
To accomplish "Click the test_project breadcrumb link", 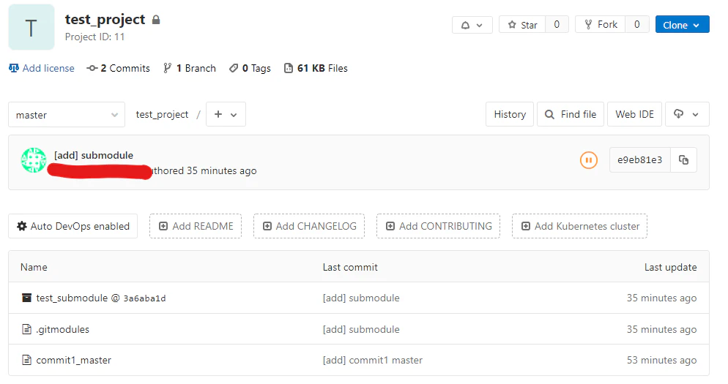I will [x=162, y=114].
